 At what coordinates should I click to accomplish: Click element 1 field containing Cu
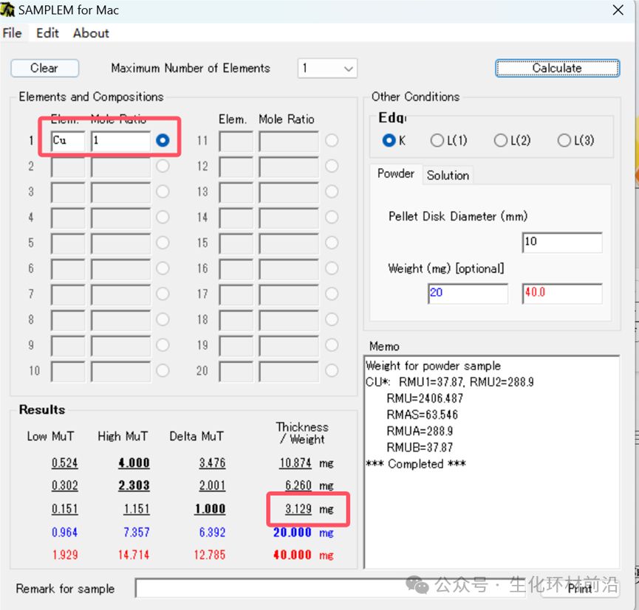click(x=68, y=141)
